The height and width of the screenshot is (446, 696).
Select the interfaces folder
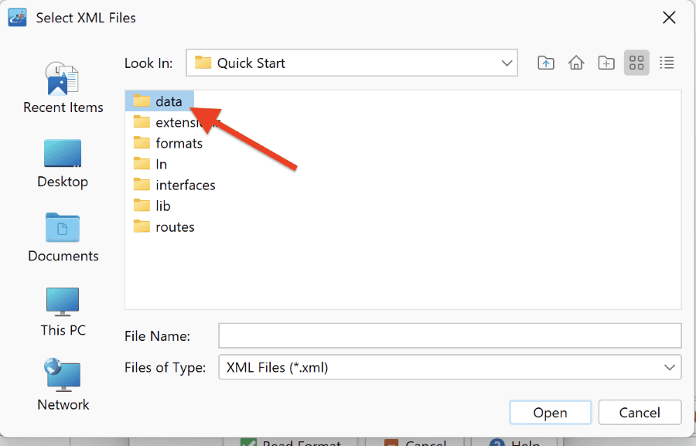pyautogui.click(x=174, y=185)
